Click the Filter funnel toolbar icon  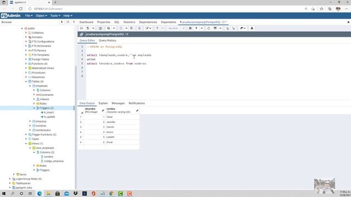tap(157, 28)
